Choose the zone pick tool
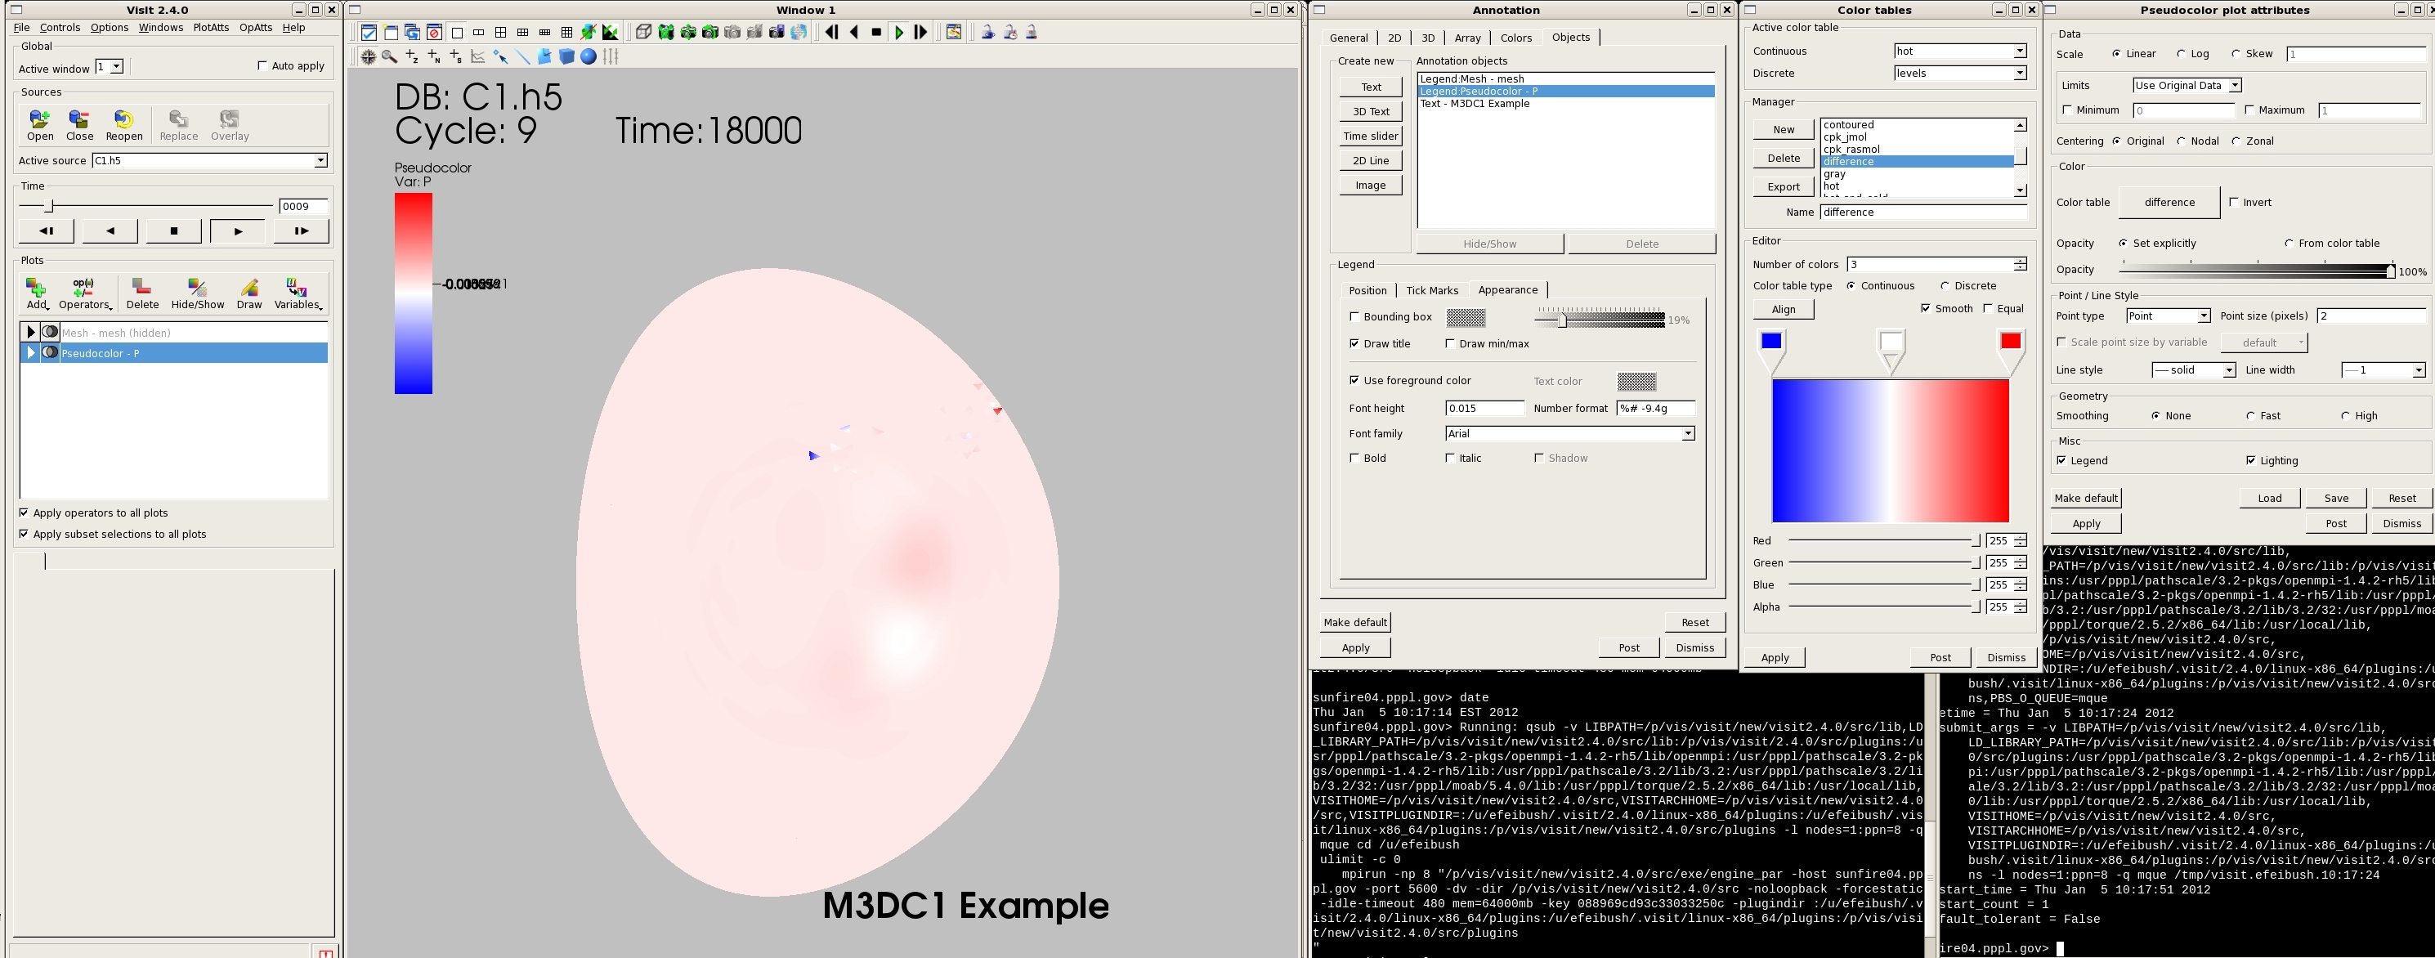This screenshot has width=2435, height=958. click(412, 56)
